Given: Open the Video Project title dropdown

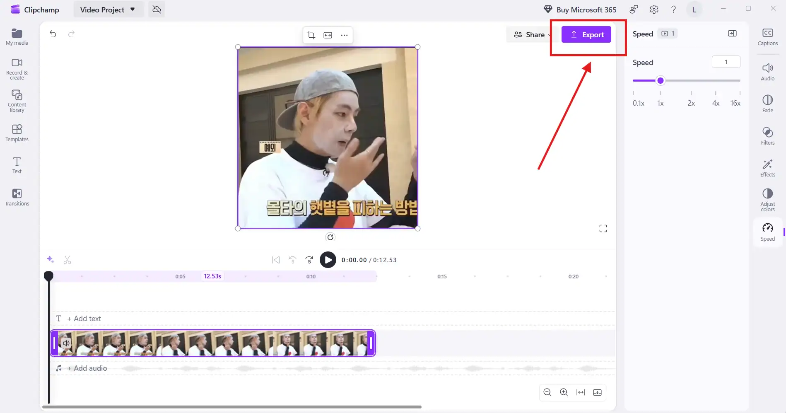Looking at the screenshot, I should pyautogui.click(x=133, y=9).
